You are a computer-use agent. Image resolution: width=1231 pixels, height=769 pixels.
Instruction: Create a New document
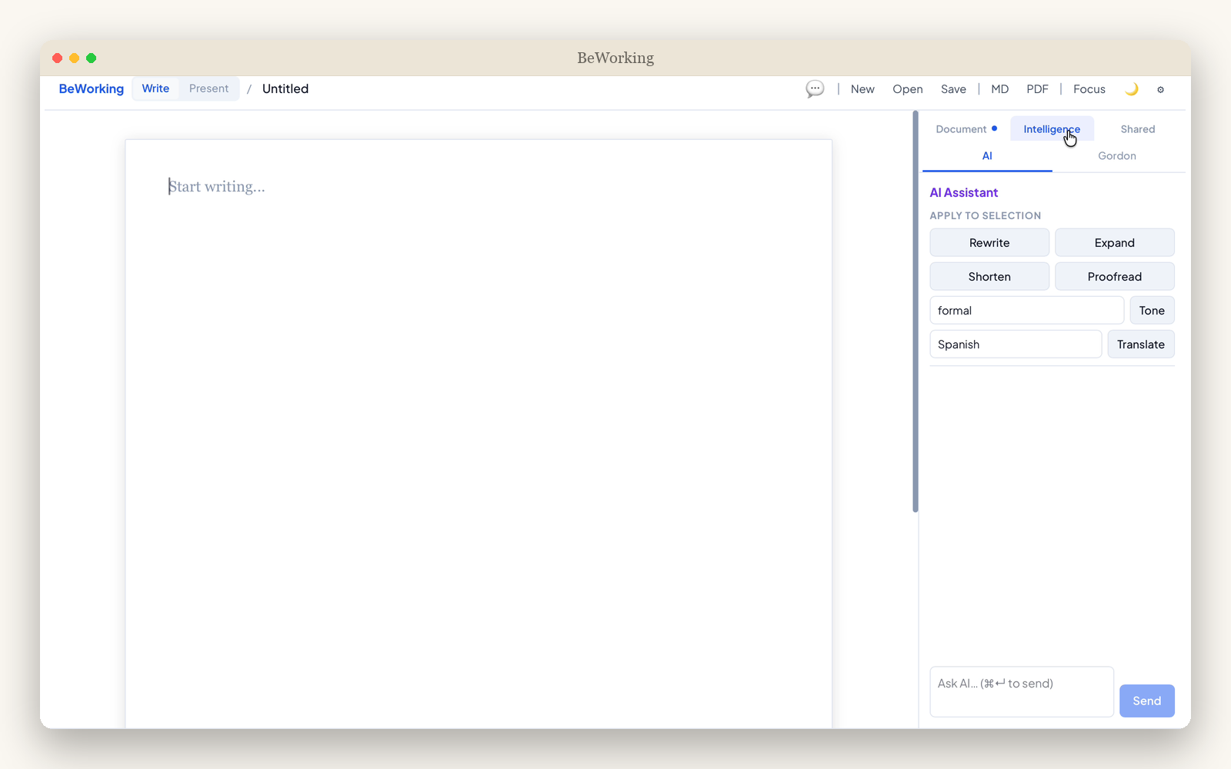[862, 89]
